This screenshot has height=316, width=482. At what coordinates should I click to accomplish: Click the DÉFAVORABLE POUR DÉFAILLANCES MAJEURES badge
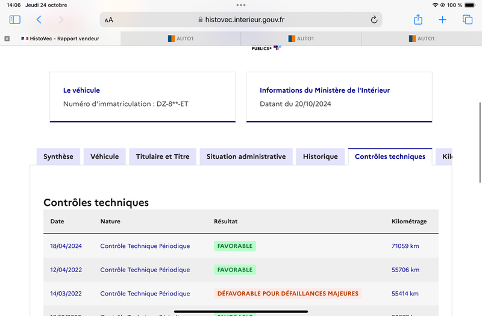288,294
